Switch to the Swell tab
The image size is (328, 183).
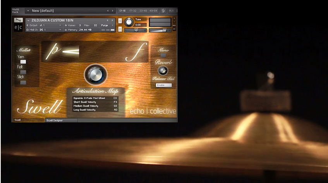28,120
